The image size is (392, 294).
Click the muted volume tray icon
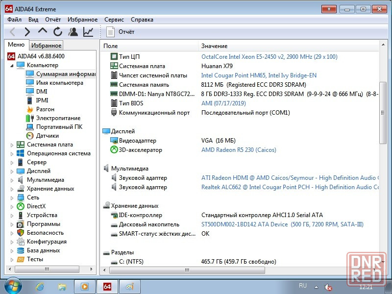pyautogui.click(x=328, y=287)
